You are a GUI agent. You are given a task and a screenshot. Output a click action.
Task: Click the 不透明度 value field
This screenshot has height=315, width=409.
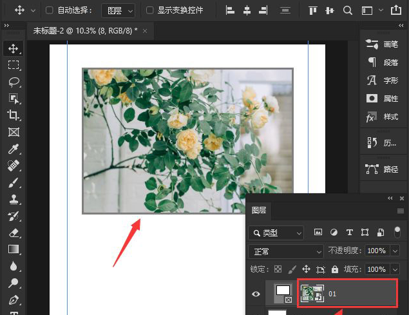tap(377, 251)
